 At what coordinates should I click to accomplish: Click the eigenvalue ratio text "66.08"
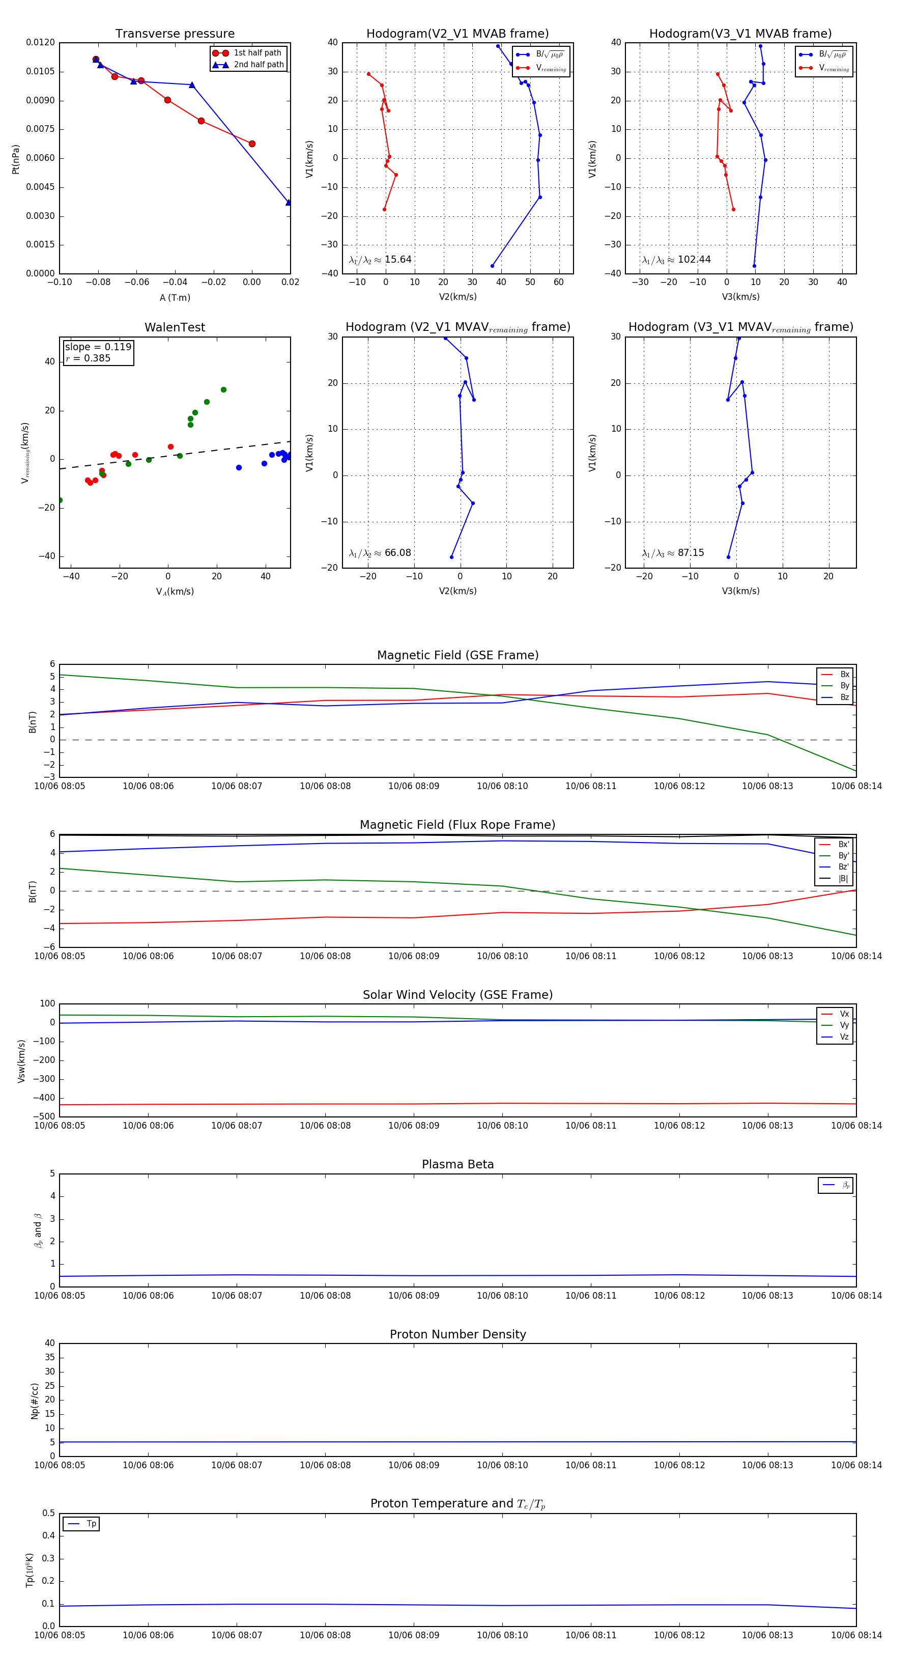(397, 553)
